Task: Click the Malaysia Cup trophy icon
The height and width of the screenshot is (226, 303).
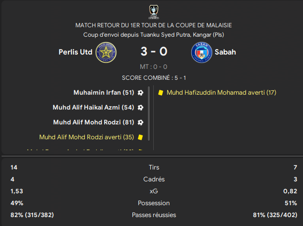Action: click(x=154, y=12)
